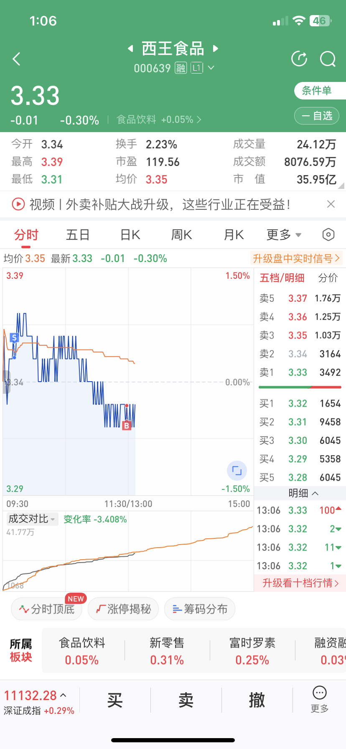Expand chart to fullscreen icon
Viewport: 346px width, 749px height.
[237, 471]
